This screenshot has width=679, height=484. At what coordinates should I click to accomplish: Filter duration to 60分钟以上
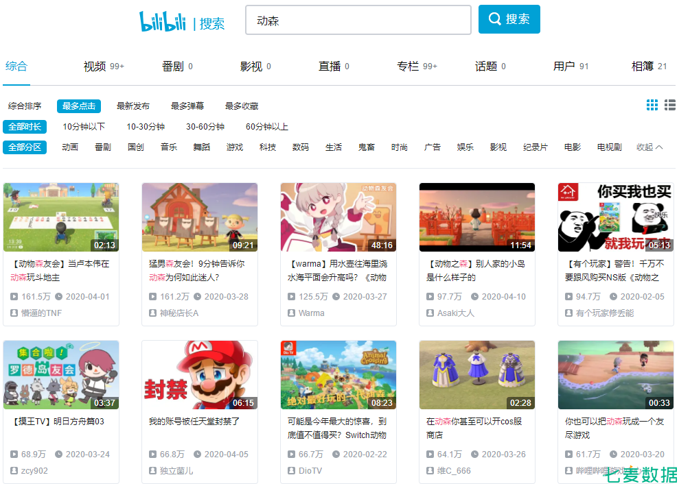[267, 127]
